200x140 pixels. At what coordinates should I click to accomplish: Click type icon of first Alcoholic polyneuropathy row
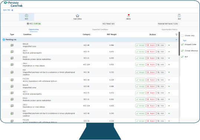pos(12,52)
